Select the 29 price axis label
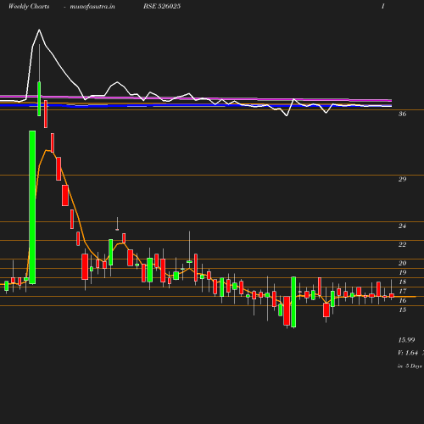Image resolution: width=424 pixels, height=424 pixels. pos(402,179)
